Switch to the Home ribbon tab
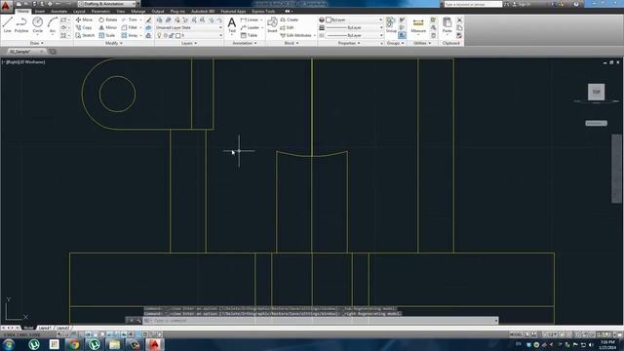The width and height of the screenshot is (624, 351). pos(22,11)
